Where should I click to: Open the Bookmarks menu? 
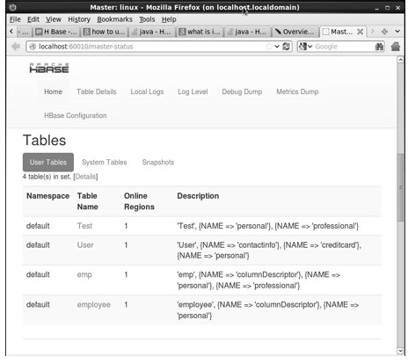[114, 19]
